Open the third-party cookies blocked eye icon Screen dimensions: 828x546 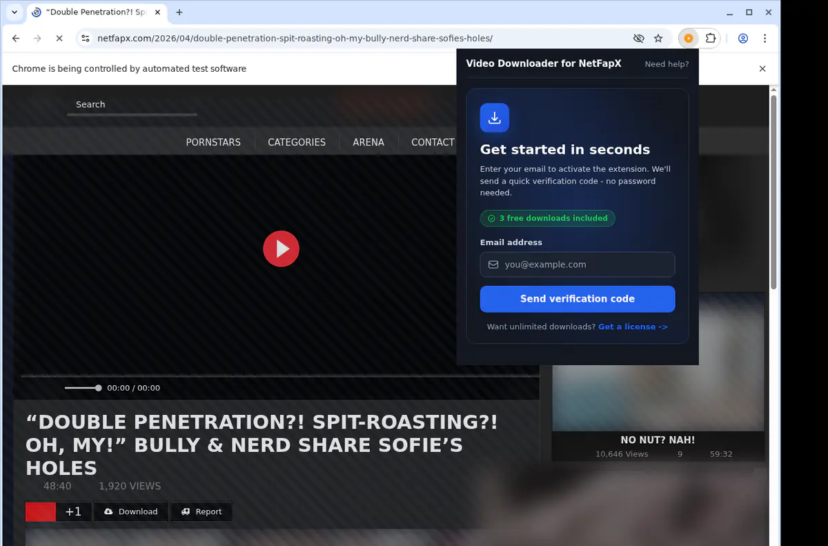click(638, 39)
